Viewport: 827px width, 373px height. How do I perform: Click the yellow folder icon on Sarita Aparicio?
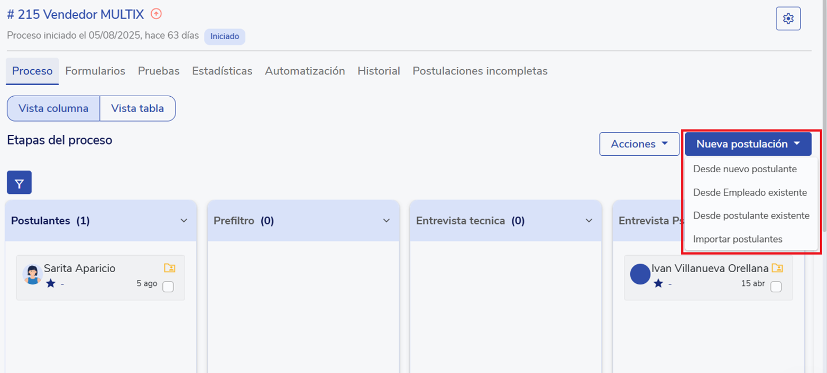pyautogui.click(x=169, y=268)
